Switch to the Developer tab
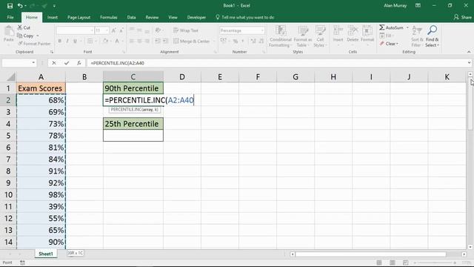The height and width of the screenshot is (267, 474). click(196, 17)
